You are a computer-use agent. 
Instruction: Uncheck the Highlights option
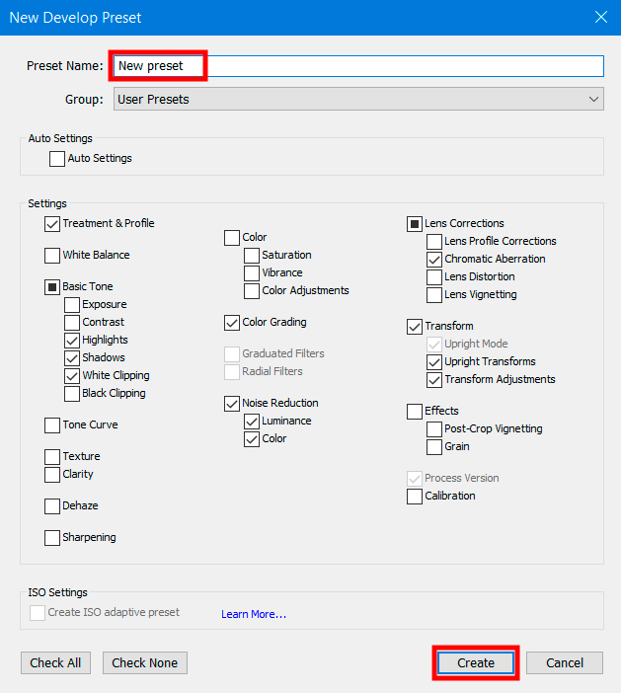(72, 341)
